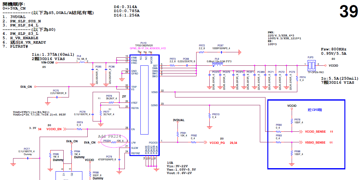The height and width of the screenshot is (180, 360).
Task: Select the VCCIO_SENSE net label
Action: (x=315, y=132)
